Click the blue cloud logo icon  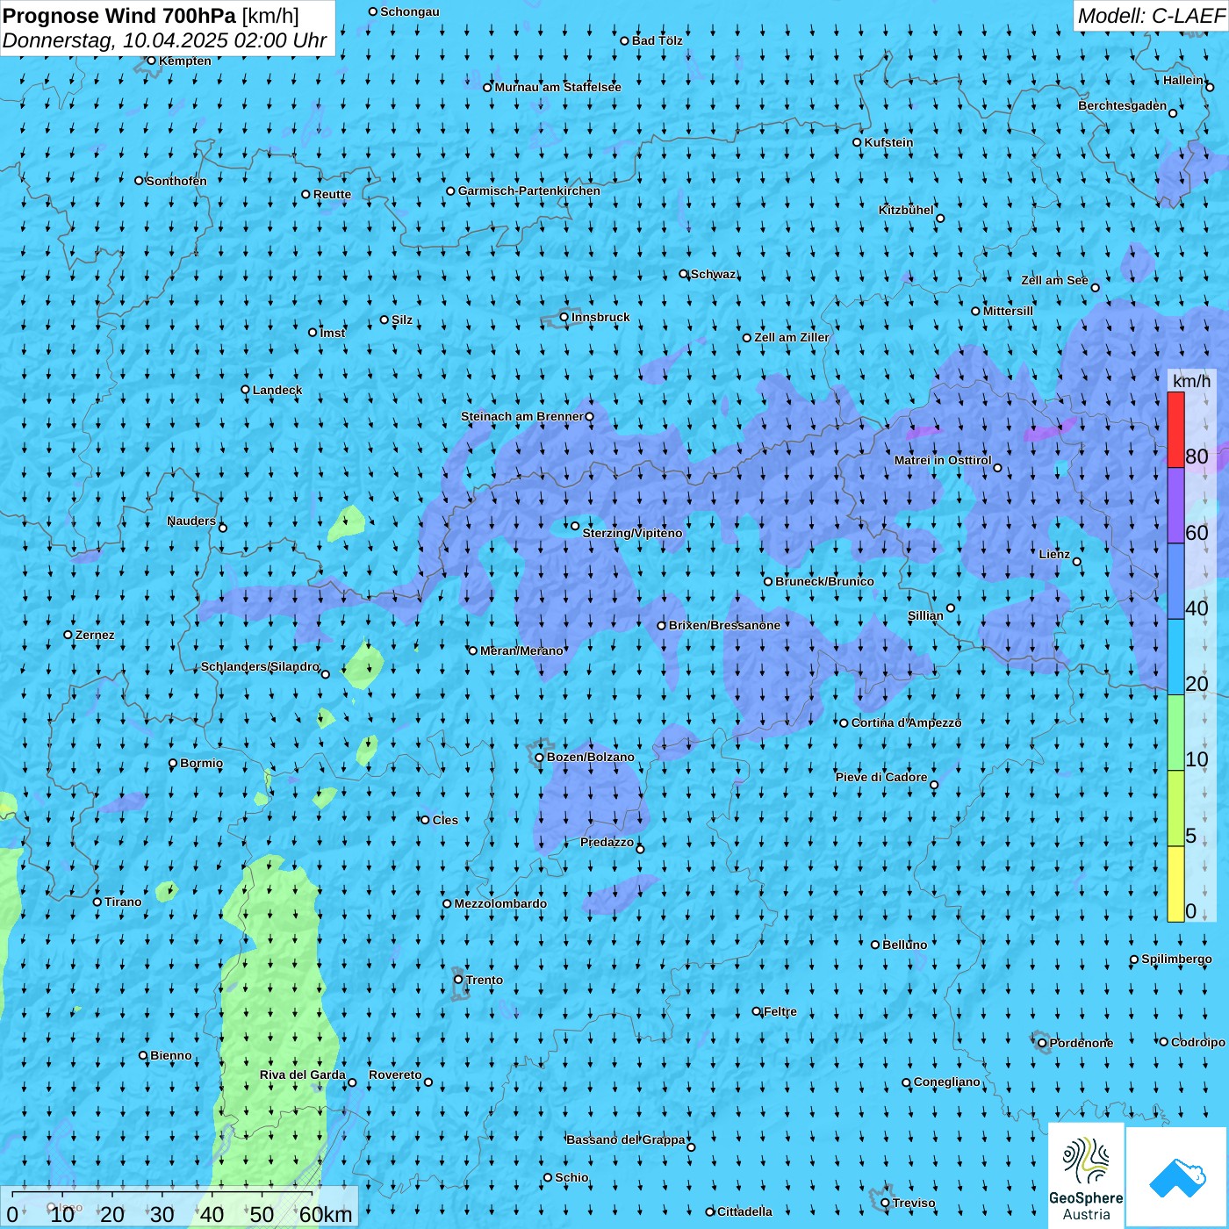[1177, 1178]
